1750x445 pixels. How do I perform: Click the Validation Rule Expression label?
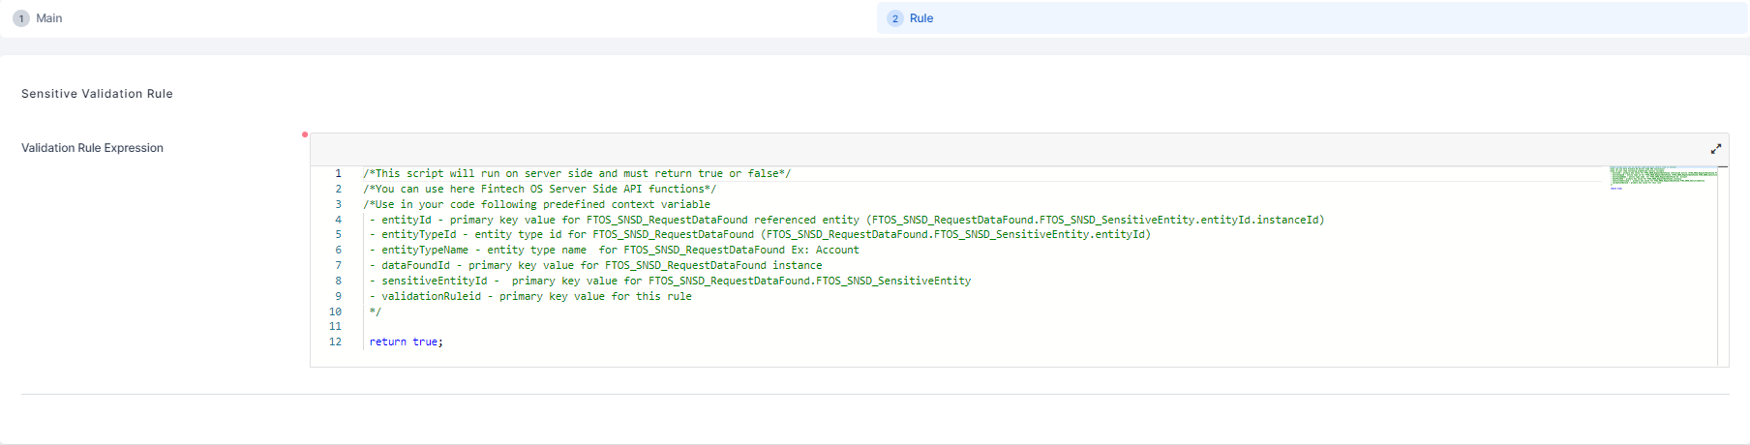(92, 148)
